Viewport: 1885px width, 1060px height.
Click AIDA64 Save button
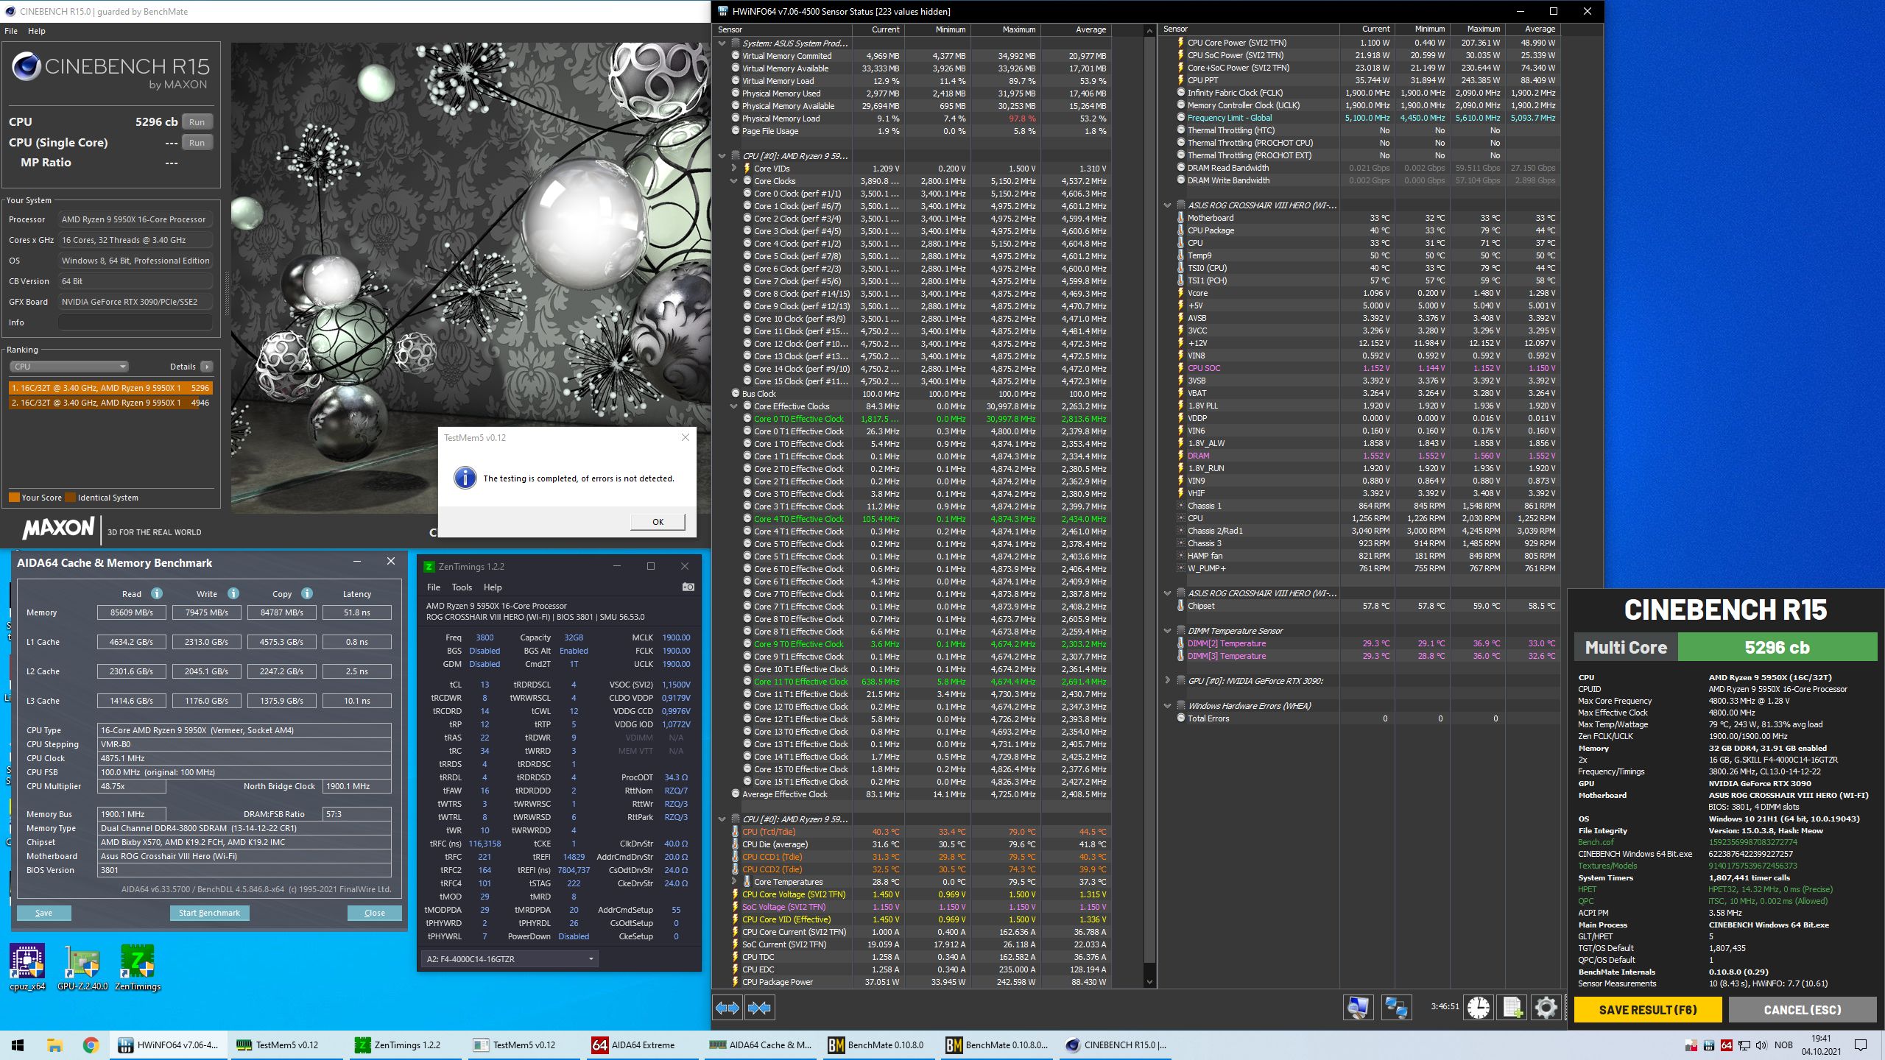click(x=44, y=913)
